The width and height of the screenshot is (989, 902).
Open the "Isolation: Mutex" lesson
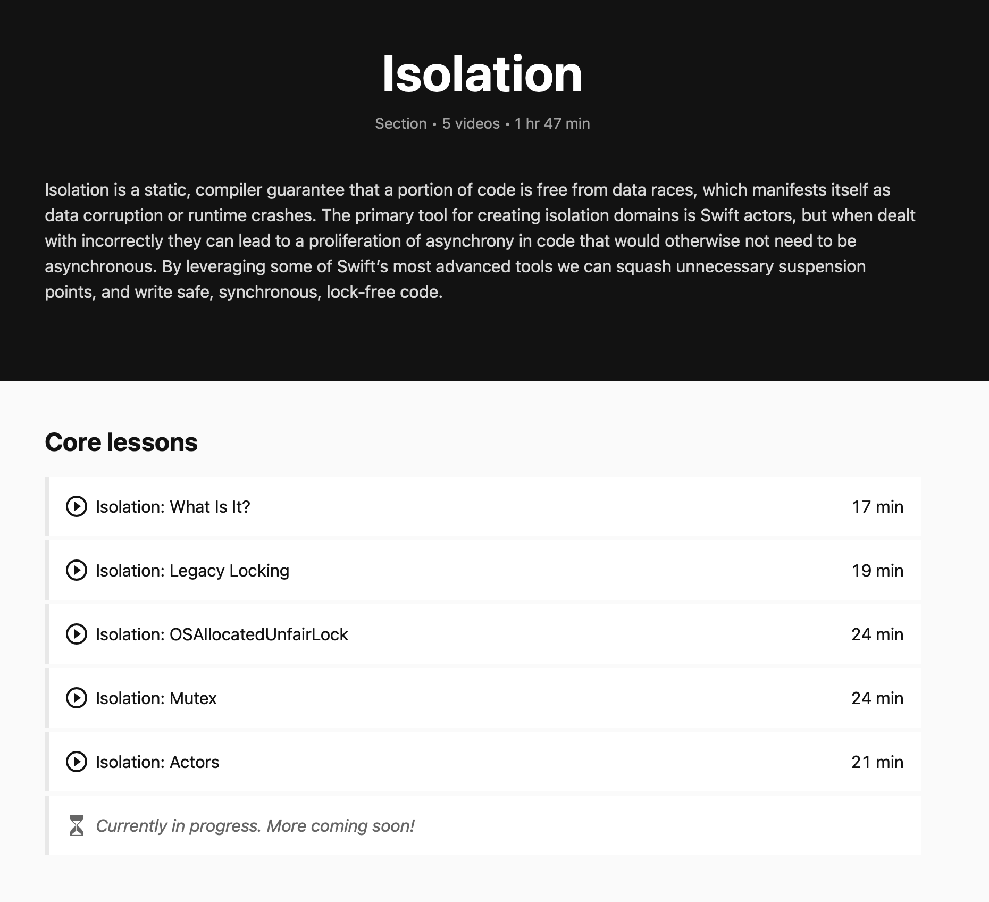point(156,698)
